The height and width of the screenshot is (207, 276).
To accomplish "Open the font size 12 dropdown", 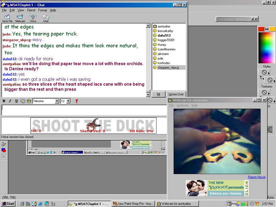I will (x=69, y=101).
